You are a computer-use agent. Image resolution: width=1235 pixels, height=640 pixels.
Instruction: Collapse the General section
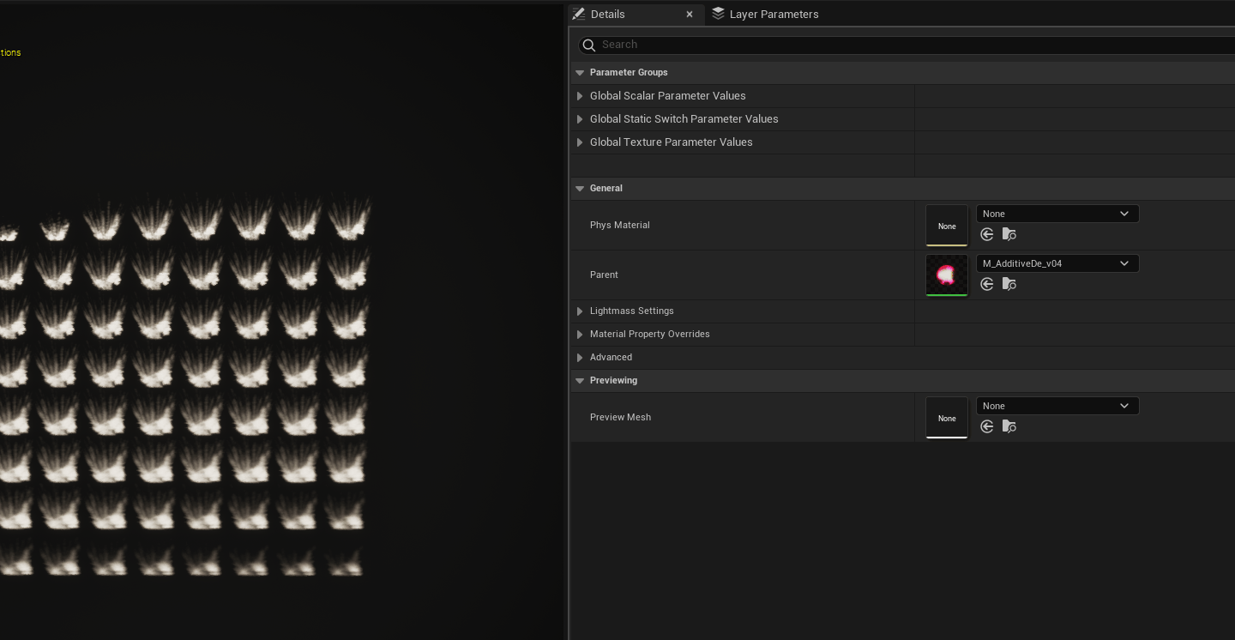pyautogui.click(x=580, y=189)
